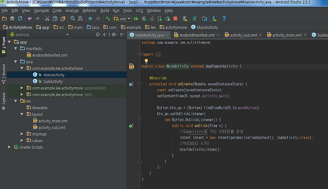
Task: Click the navigate Back arrow icon
Action: tap(90, 19)
